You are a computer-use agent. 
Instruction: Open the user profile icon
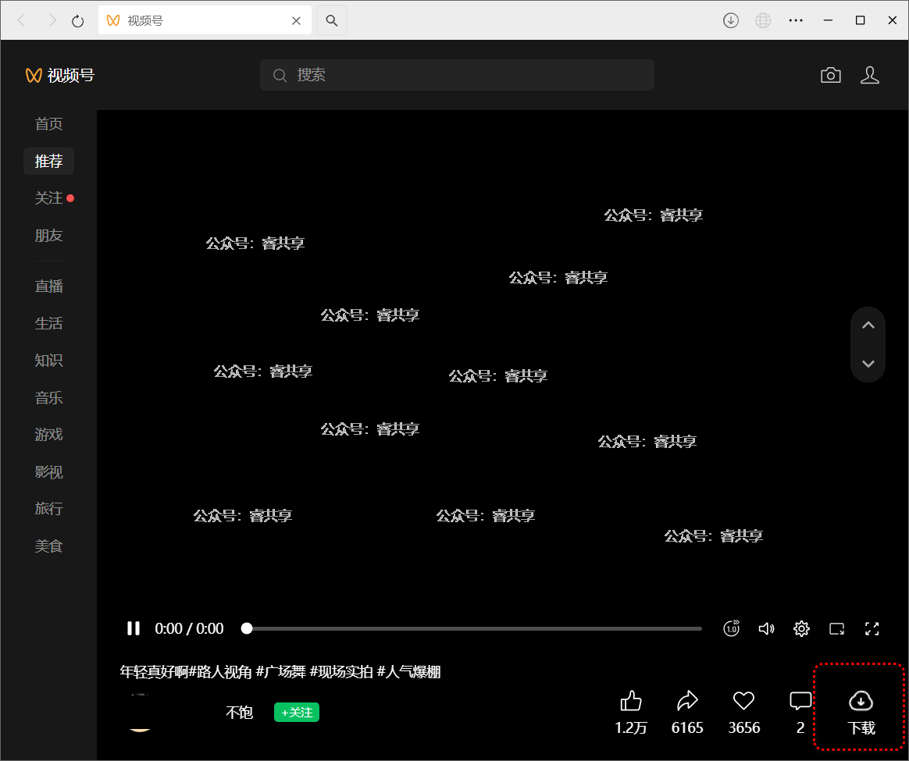pos(869,75)
